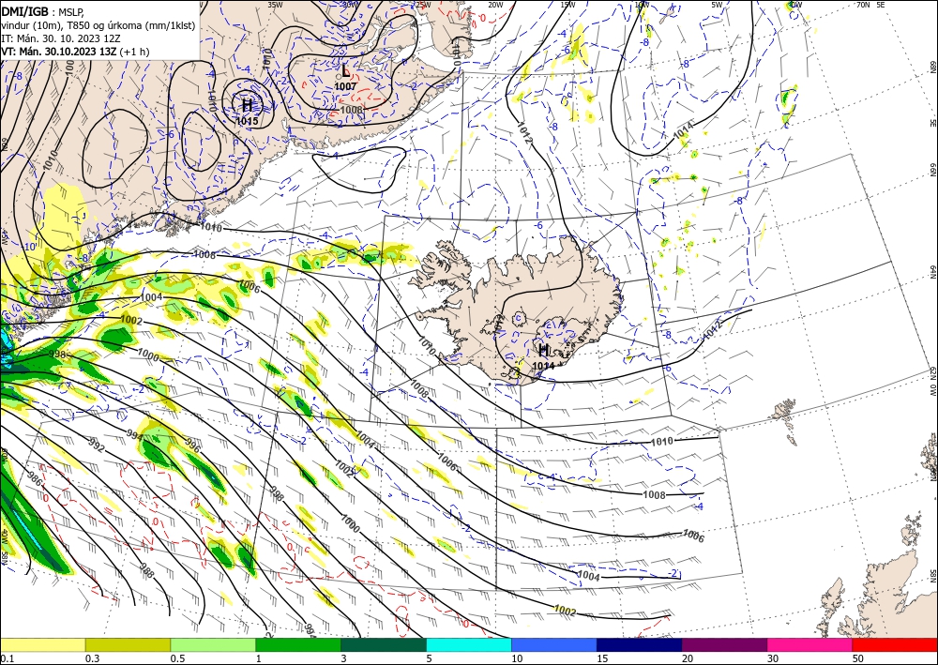Click the IT: Mán. 30. 10. 2023 12Z line

61,38
